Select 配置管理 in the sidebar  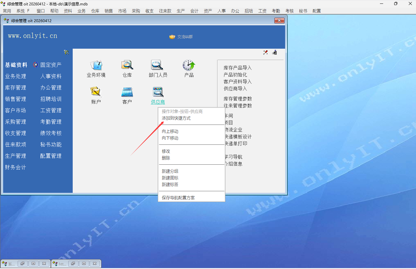tap(51, 156)
